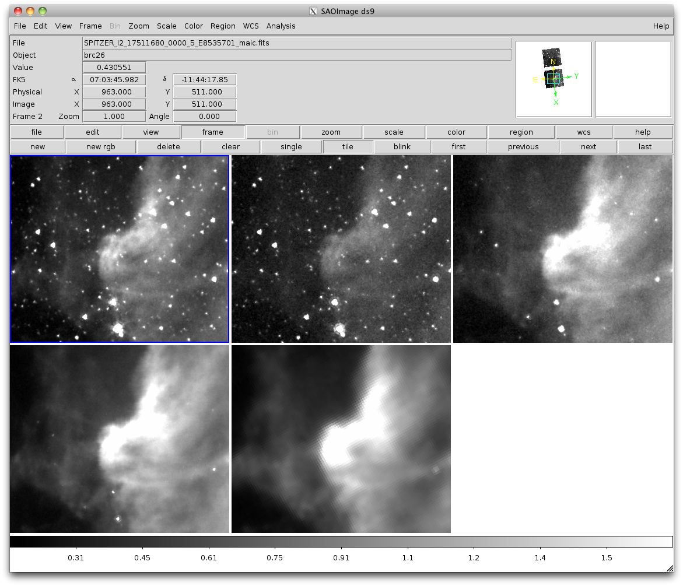Click the grayscale colorbar at bottom
Image resolution: width=683 pixels, height=586 pixels.
pos(341,542)
